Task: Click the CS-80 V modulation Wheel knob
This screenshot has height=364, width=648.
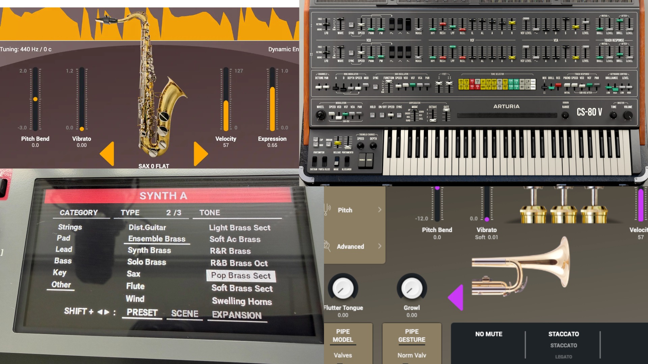Action: coord(320,115)
